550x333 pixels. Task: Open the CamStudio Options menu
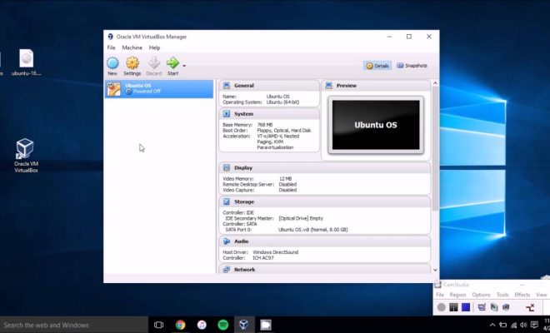(x=481, y=295)
